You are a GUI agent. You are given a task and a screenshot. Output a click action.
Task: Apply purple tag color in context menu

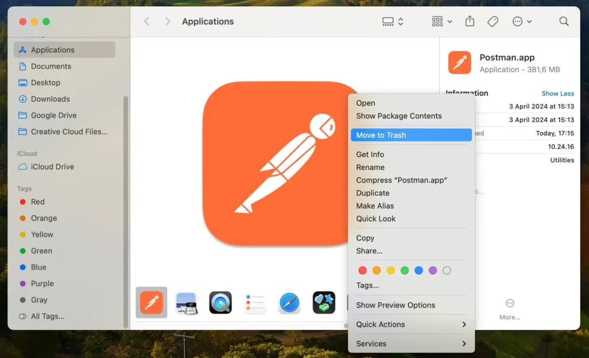pyautogui.click(x=433, y=270)
